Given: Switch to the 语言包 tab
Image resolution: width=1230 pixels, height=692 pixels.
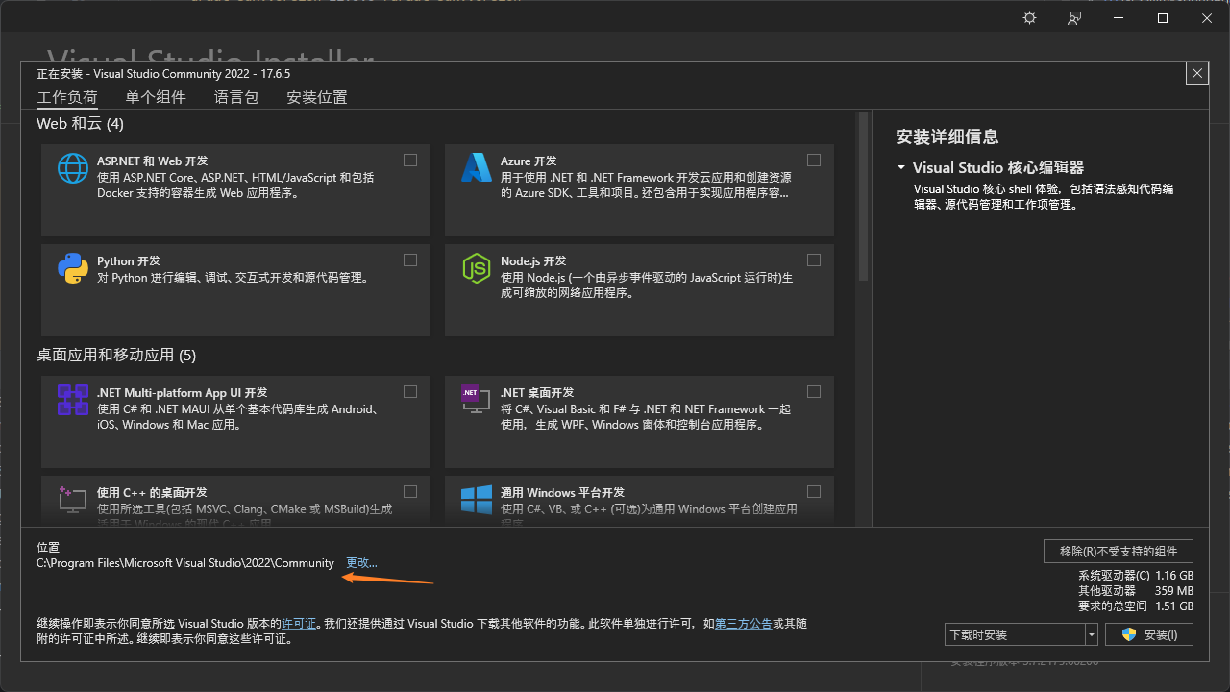Looking at the screenshot, I should [x=236, y=98].
